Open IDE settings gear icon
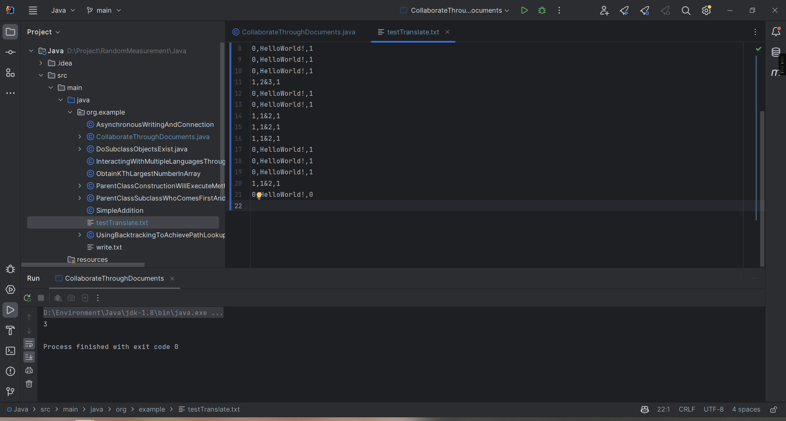This screenshot has height=421, width=786. pyautogui.click(x=707, y=11)
